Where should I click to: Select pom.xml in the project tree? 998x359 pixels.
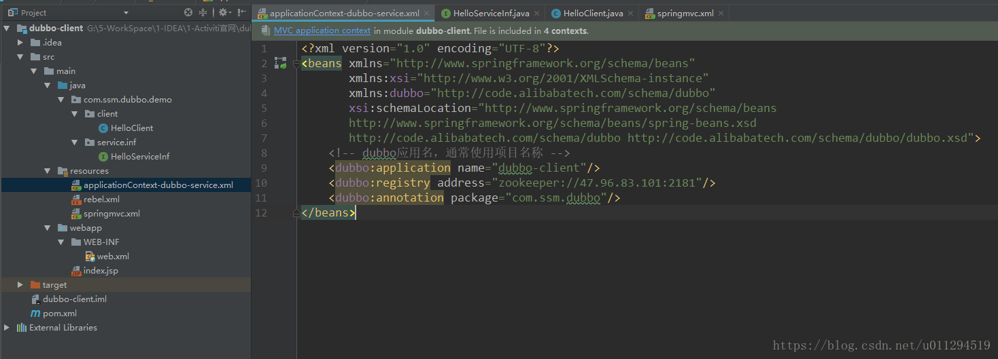pyautogui.click(x=60, y=314)
